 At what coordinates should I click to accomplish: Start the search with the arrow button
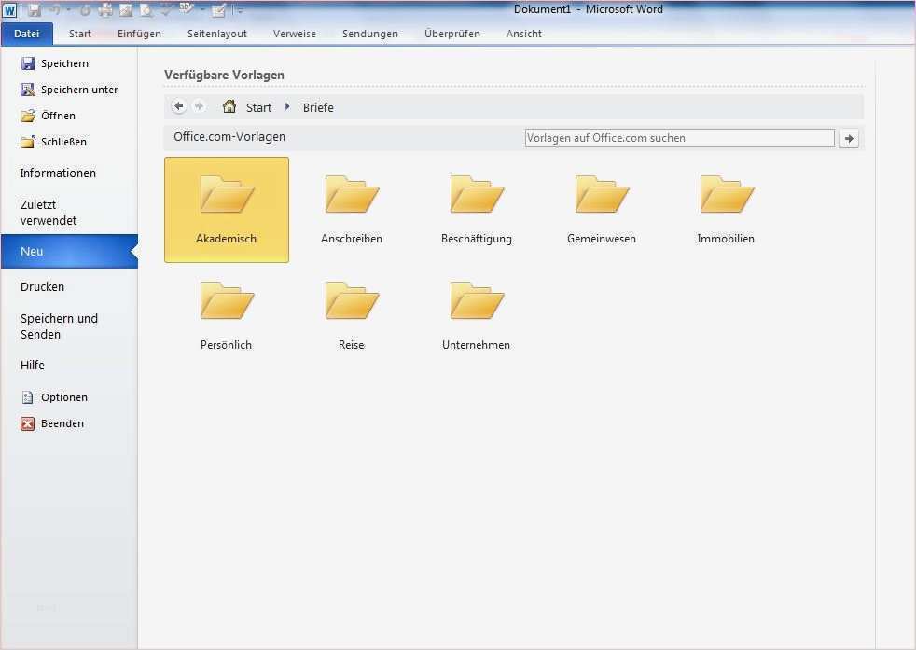coord(849,138)
